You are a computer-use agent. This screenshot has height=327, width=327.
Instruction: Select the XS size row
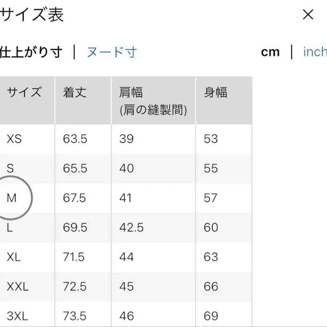point(13,139)
